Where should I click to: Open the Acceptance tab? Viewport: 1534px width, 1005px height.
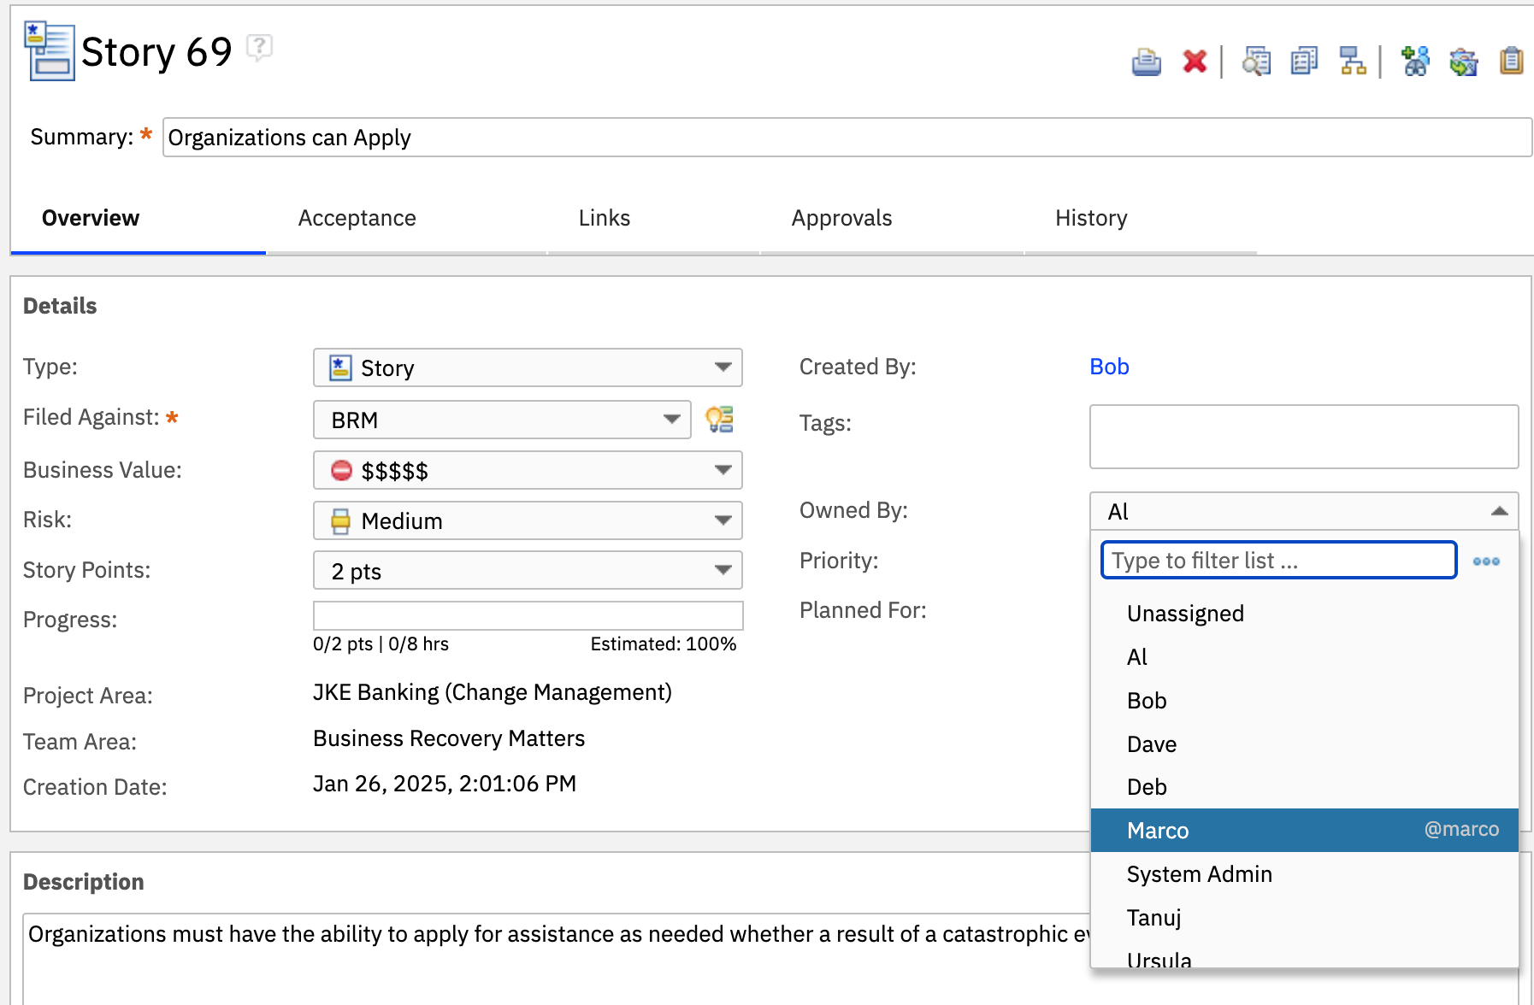tap(357, 218)
